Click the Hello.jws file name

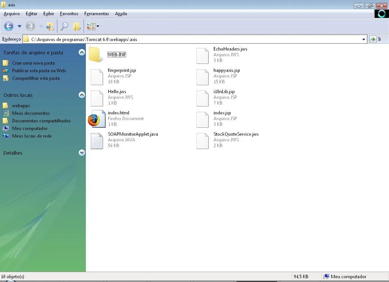click(117, 92)
